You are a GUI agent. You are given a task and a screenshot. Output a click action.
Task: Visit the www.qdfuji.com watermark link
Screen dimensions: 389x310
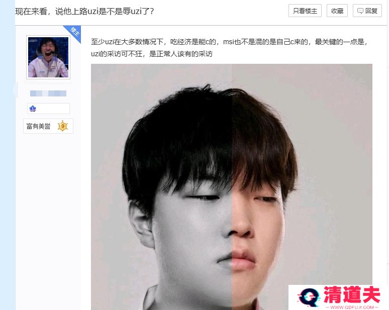tap(352, 307)
